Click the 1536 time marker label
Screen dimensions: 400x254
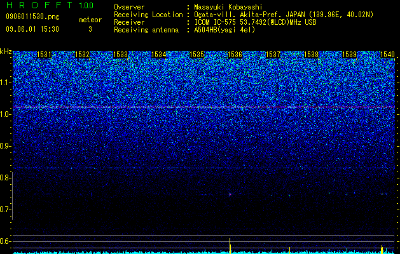235,55
